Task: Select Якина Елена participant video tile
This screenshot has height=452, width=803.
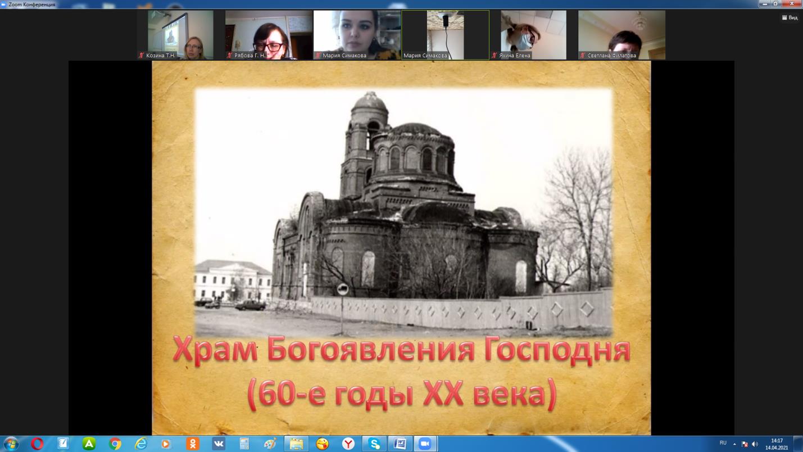Action: (533, 35)
